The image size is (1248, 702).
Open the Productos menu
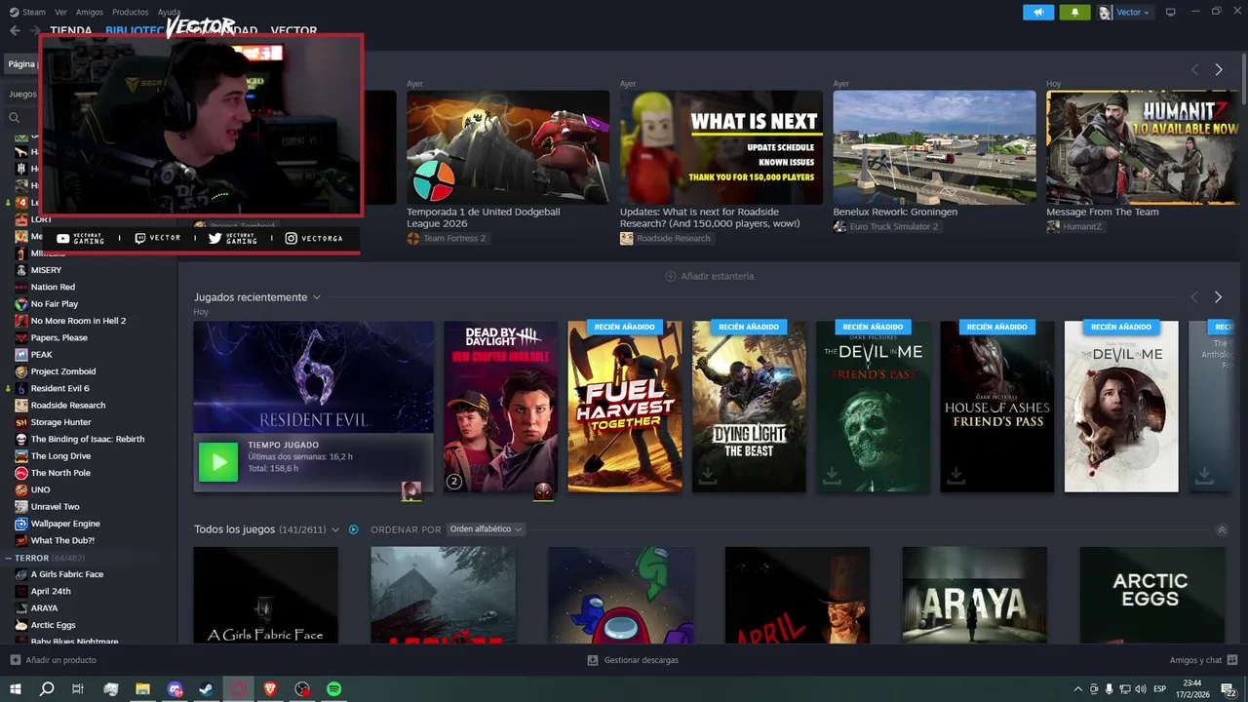[131, 12]
